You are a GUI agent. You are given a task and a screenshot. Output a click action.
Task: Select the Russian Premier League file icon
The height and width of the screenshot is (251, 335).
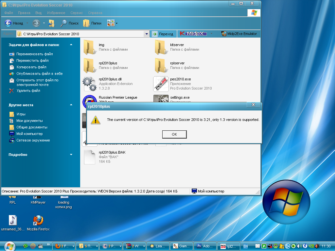click(90, 99)
